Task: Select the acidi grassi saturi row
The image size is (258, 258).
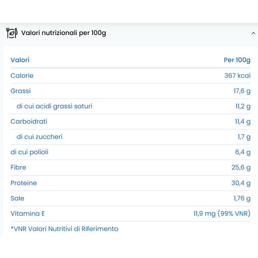Action: point(55,106)
